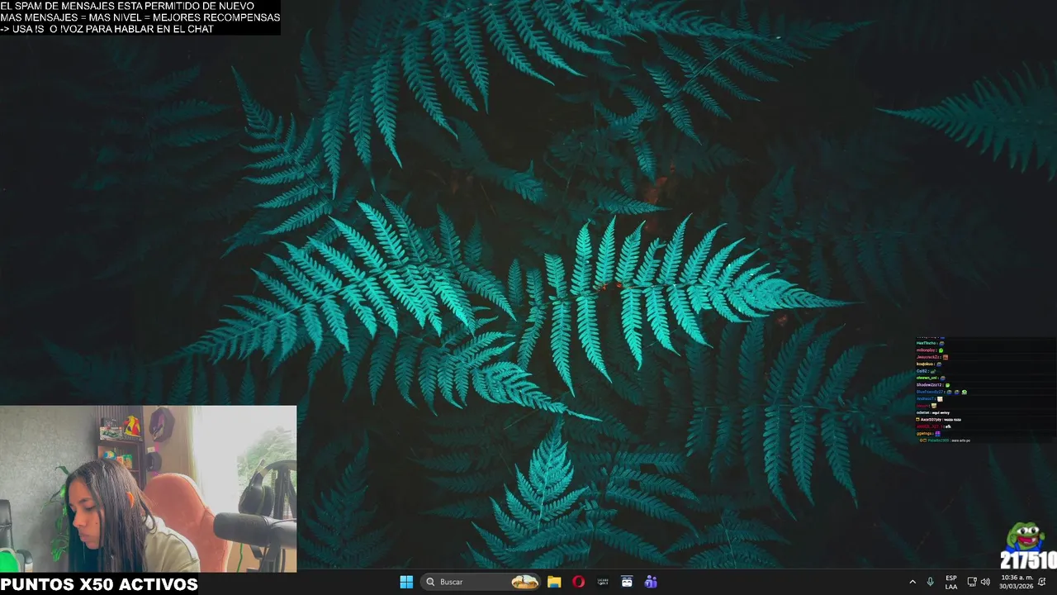Expand the hidden system tray icons chevron
Image resolution: width=1057 pixels, height=595 pixels.
[912, 582]
